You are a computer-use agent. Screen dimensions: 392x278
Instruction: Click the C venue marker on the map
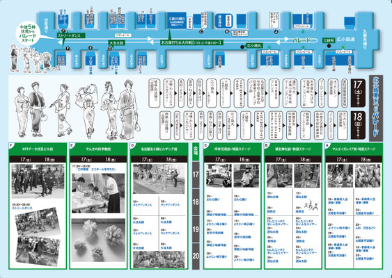tap(201, 32)
